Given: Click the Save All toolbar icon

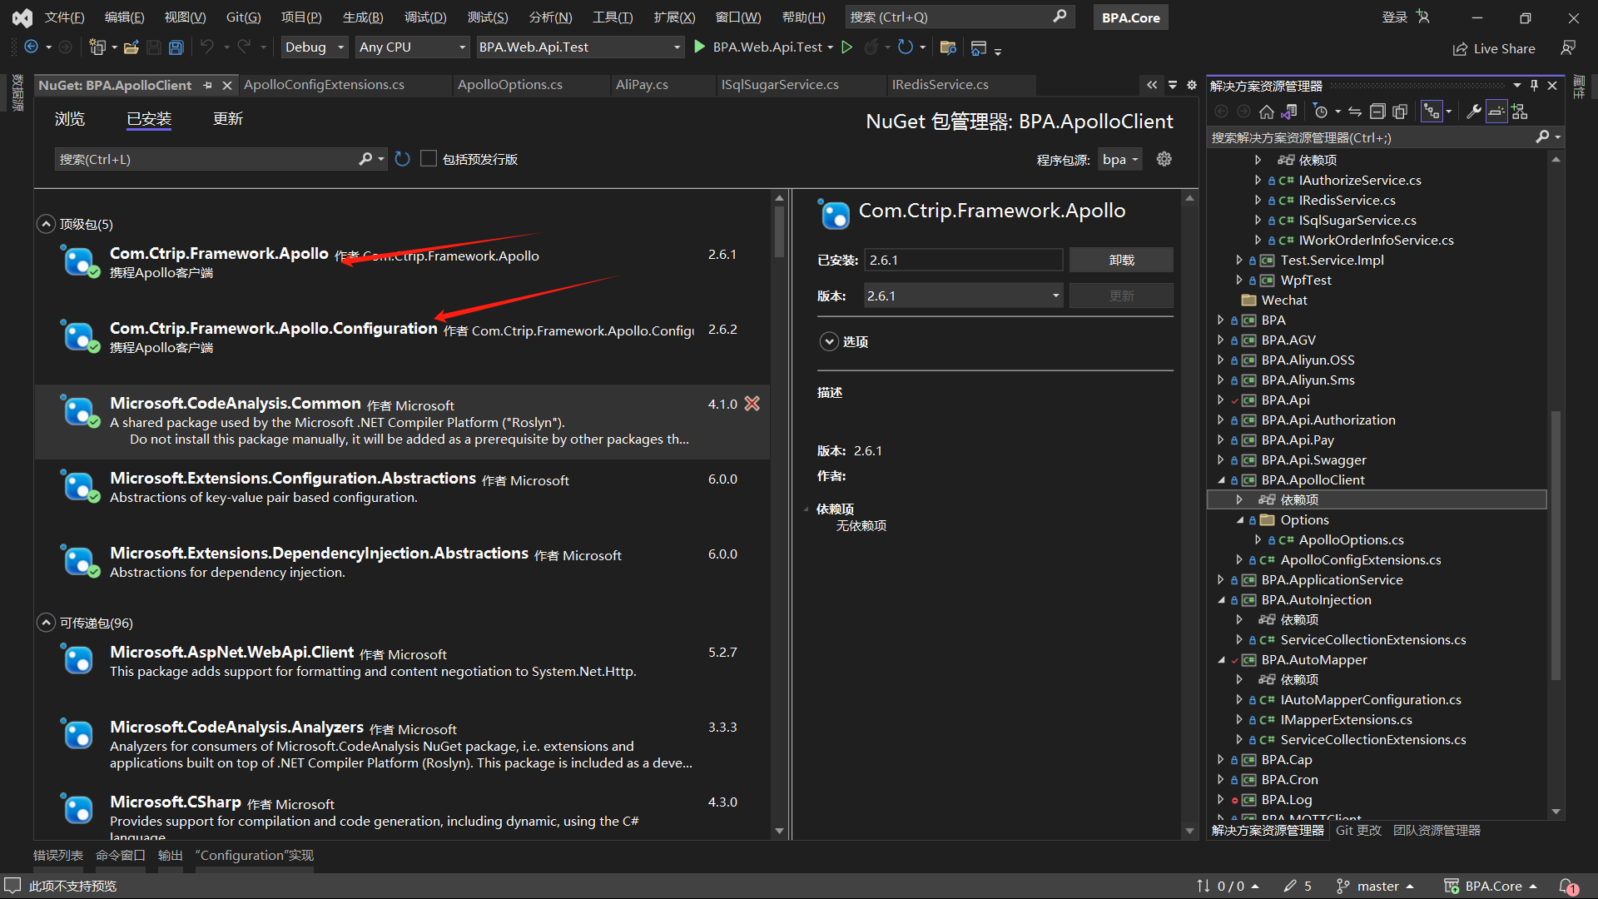Looking at the screenshot, I should coord(176,47).
